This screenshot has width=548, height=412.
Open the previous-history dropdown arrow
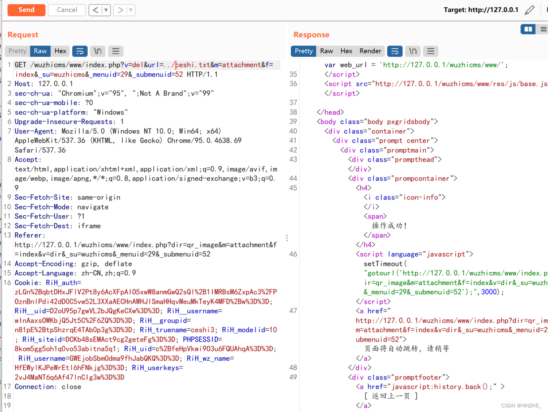coord(106,10)
